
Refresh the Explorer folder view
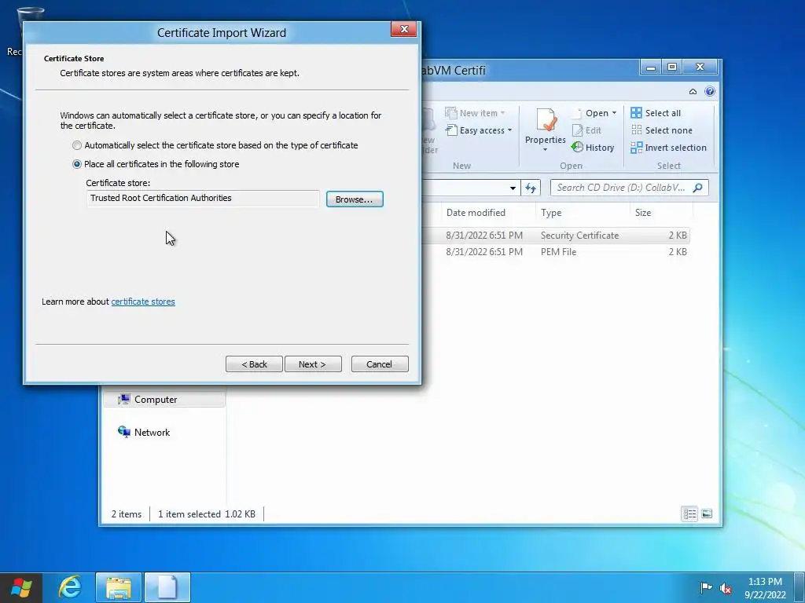531,188
